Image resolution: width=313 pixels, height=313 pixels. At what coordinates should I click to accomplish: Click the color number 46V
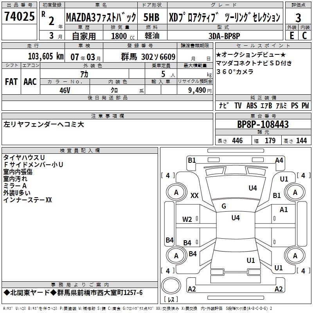point(65,90)
